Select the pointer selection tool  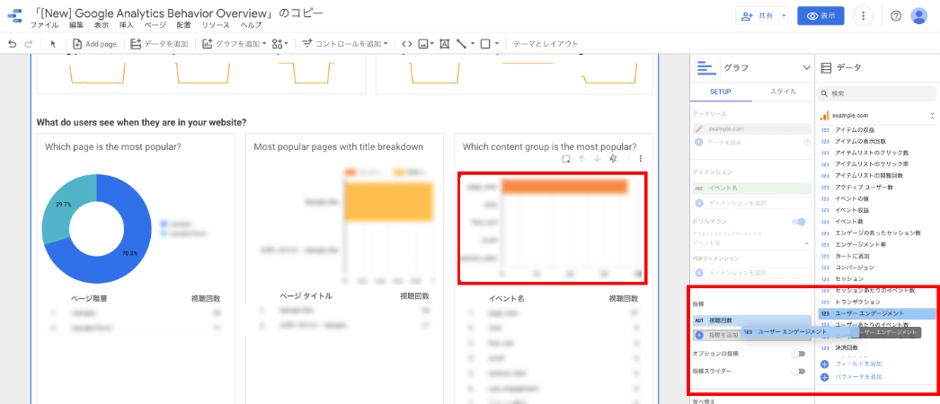[x=53, y=44]
